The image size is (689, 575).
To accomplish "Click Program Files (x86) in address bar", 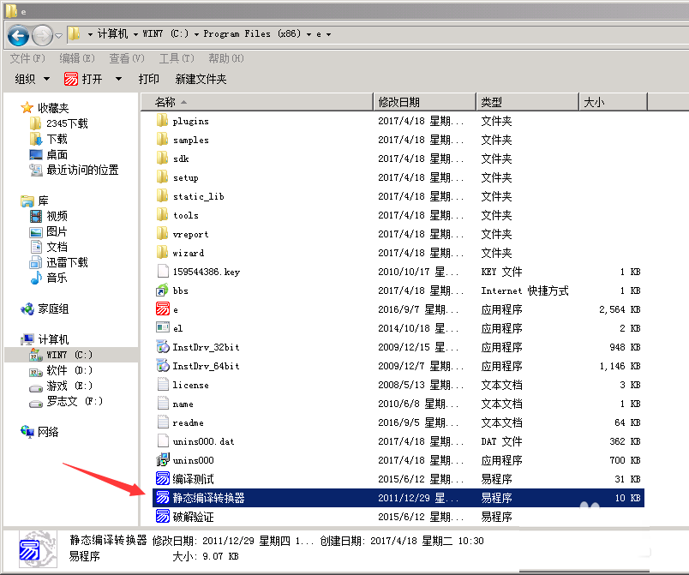I will 252,33.
